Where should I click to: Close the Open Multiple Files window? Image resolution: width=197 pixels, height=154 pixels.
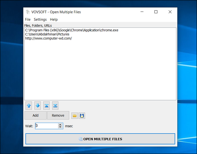click(170, 12)
